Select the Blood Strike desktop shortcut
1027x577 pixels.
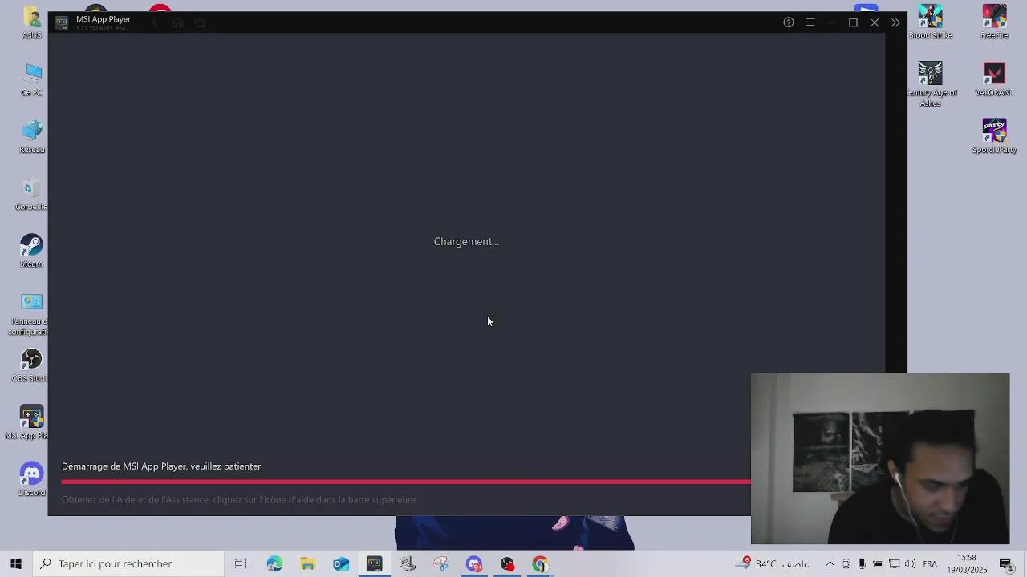tap(930, 22)
